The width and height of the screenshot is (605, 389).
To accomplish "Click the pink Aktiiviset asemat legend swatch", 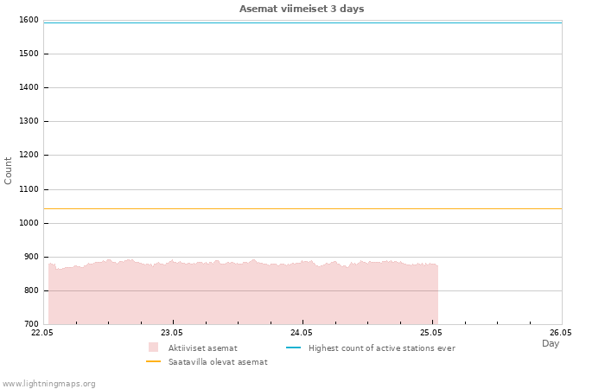I will point(153,348).
